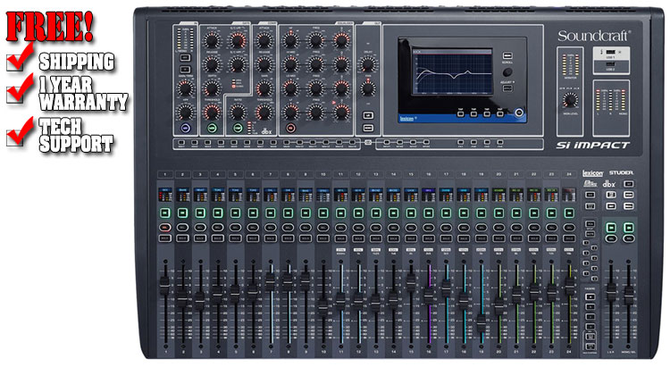Click the monitor level meter
Screen dimensions: 670x367
pos(570,64)
